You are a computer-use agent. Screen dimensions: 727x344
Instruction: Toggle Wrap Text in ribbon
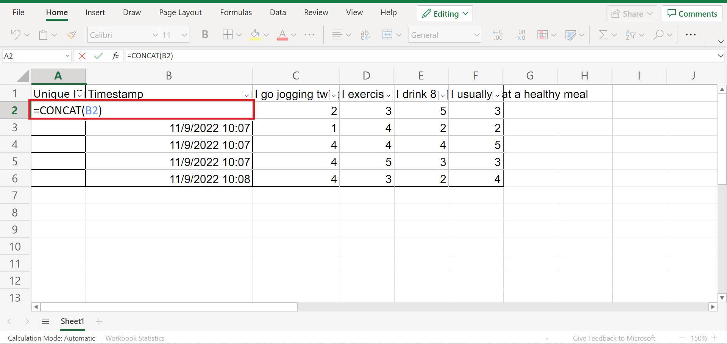pos(365,35)
